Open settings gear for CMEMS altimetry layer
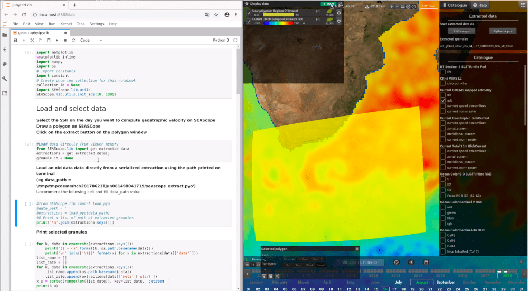This screenshot has height=291, width=528. point(338,21)
